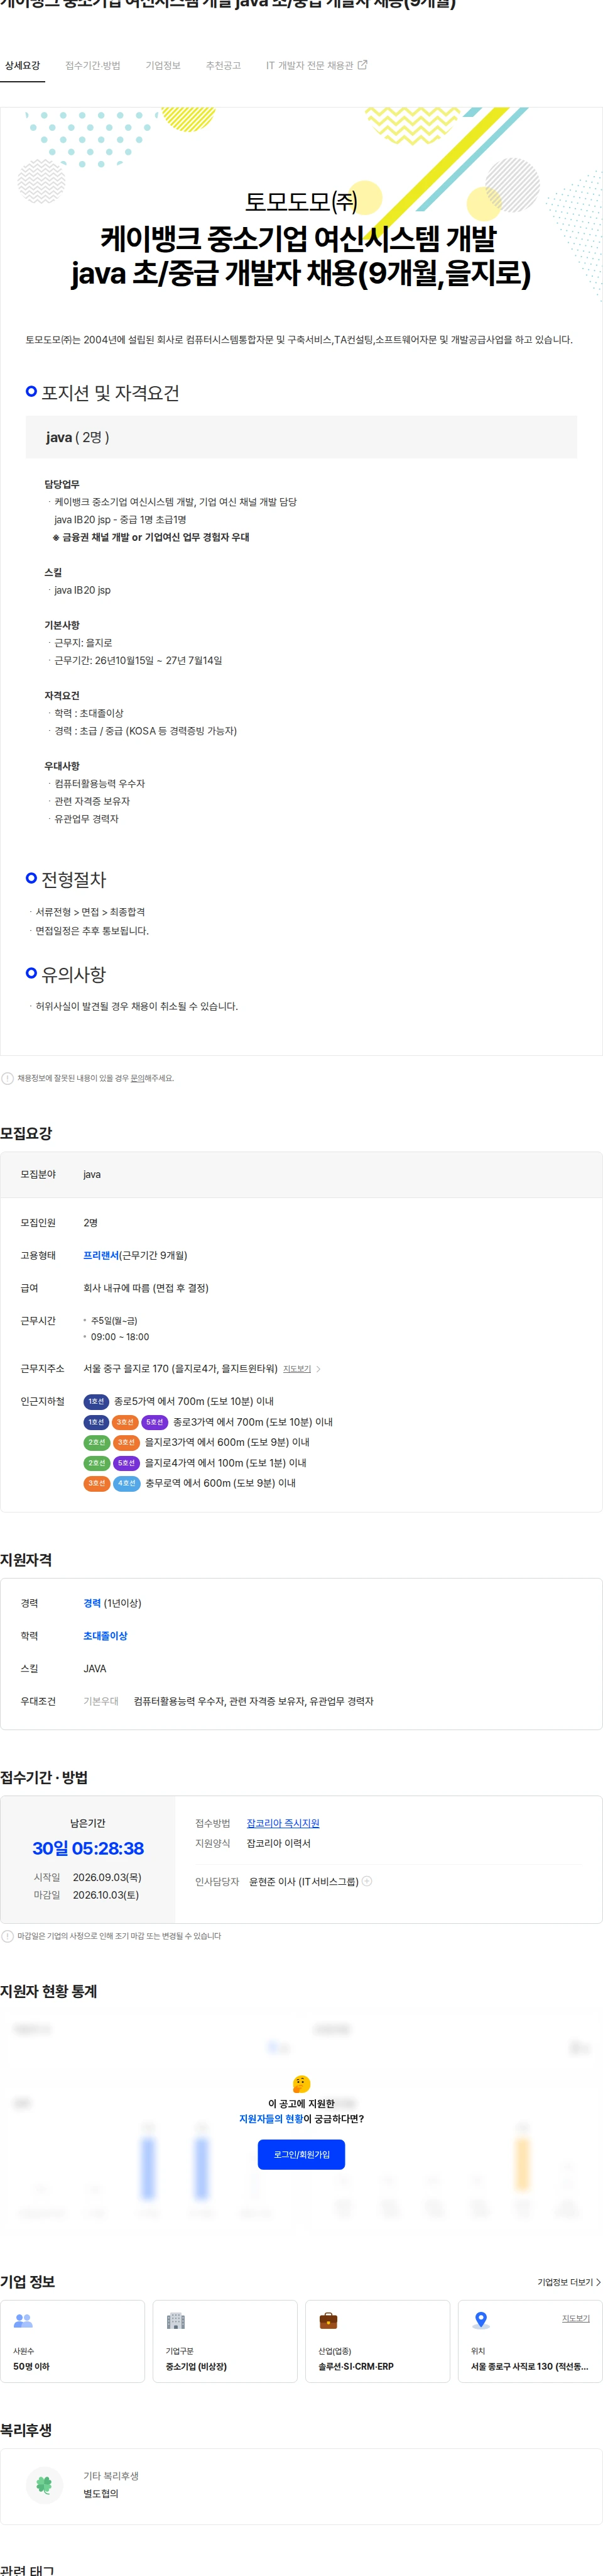Open 지도보기 in 위치 company card
Image resolution: width=603 pixels, height=2576 pixels.
click(x=576, y=2318)
